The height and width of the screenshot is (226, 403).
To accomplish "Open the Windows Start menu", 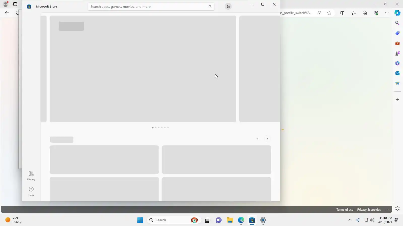I will 140,220.
